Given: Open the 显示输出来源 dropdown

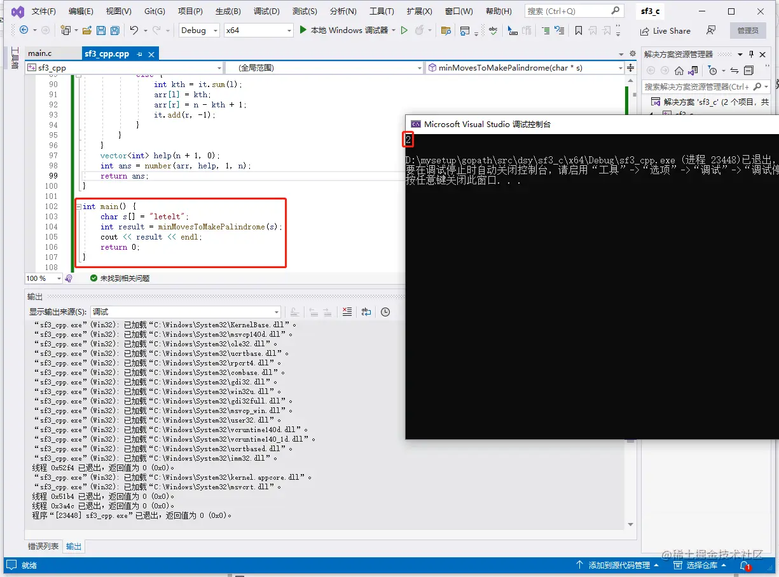Looking at the screenshot, I should click(185, 311).
